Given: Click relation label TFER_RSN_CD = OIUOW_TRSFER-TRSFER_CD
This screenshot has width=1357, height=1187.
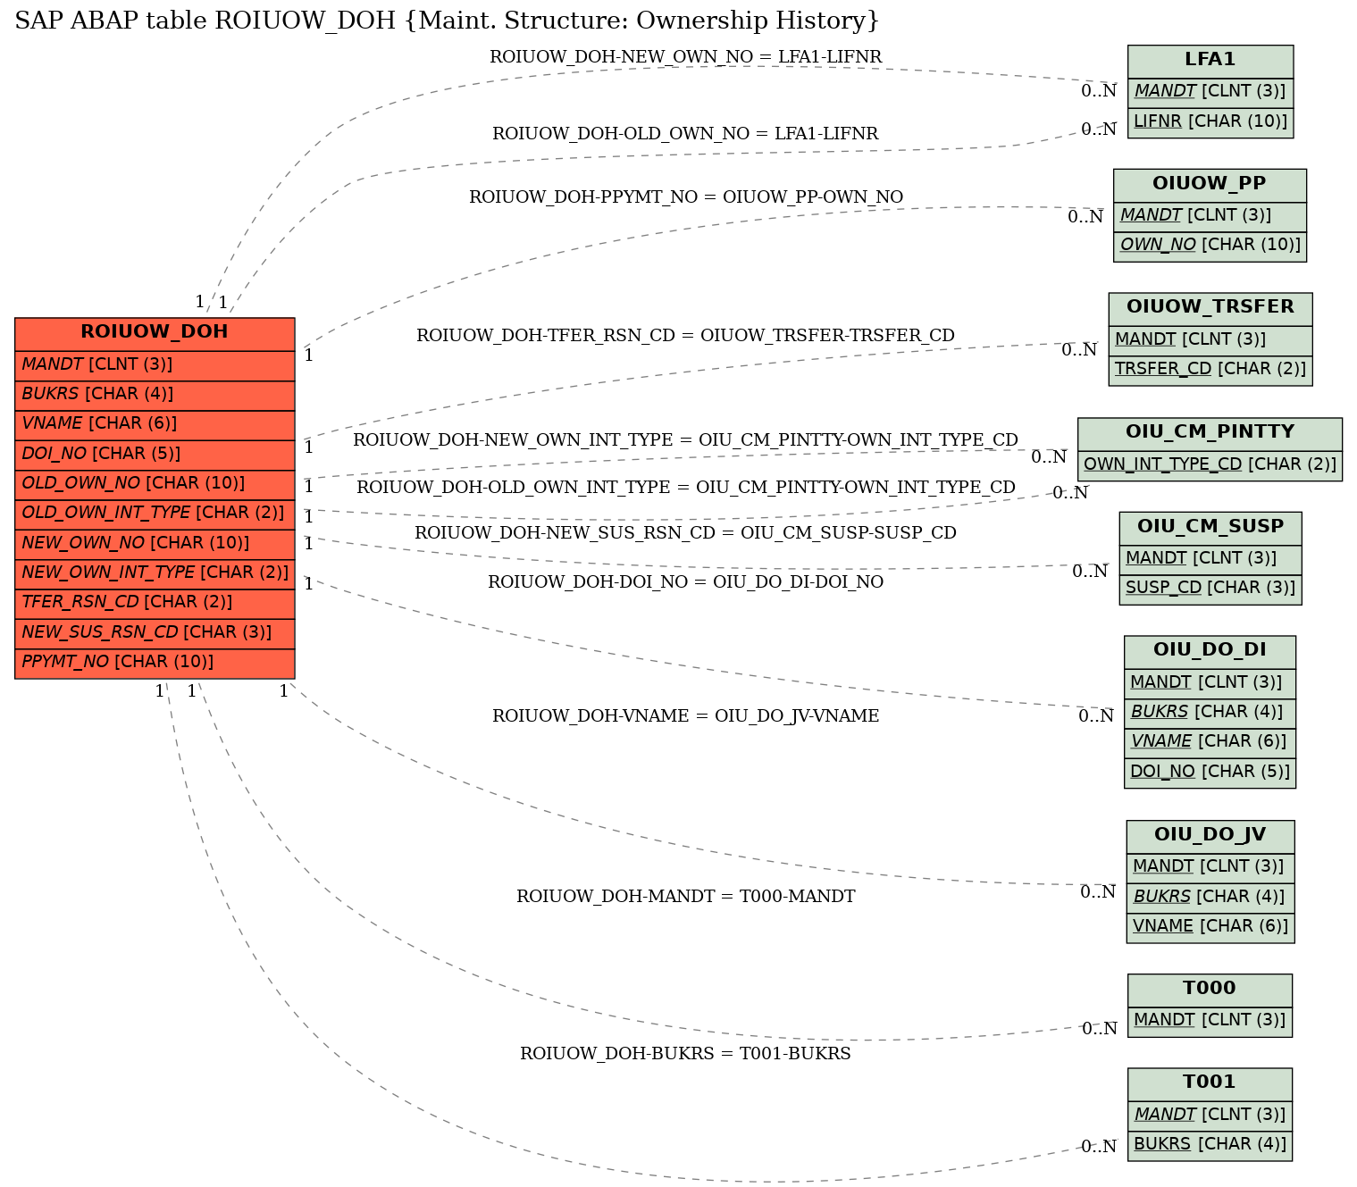Looking at the screenshot, I should [x=686, y=336].
